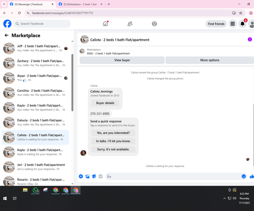Send a thumbs-up like
This screenshot has height=211, width=254.
click(x=252, y=176)
